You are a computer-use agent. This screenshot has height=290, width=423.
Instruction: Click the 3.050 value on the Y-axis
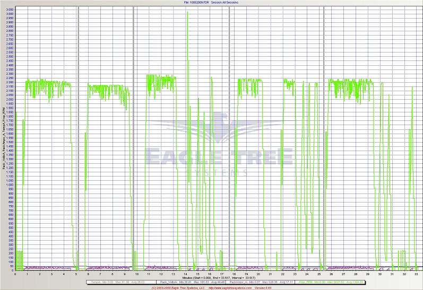click(10, 10)
